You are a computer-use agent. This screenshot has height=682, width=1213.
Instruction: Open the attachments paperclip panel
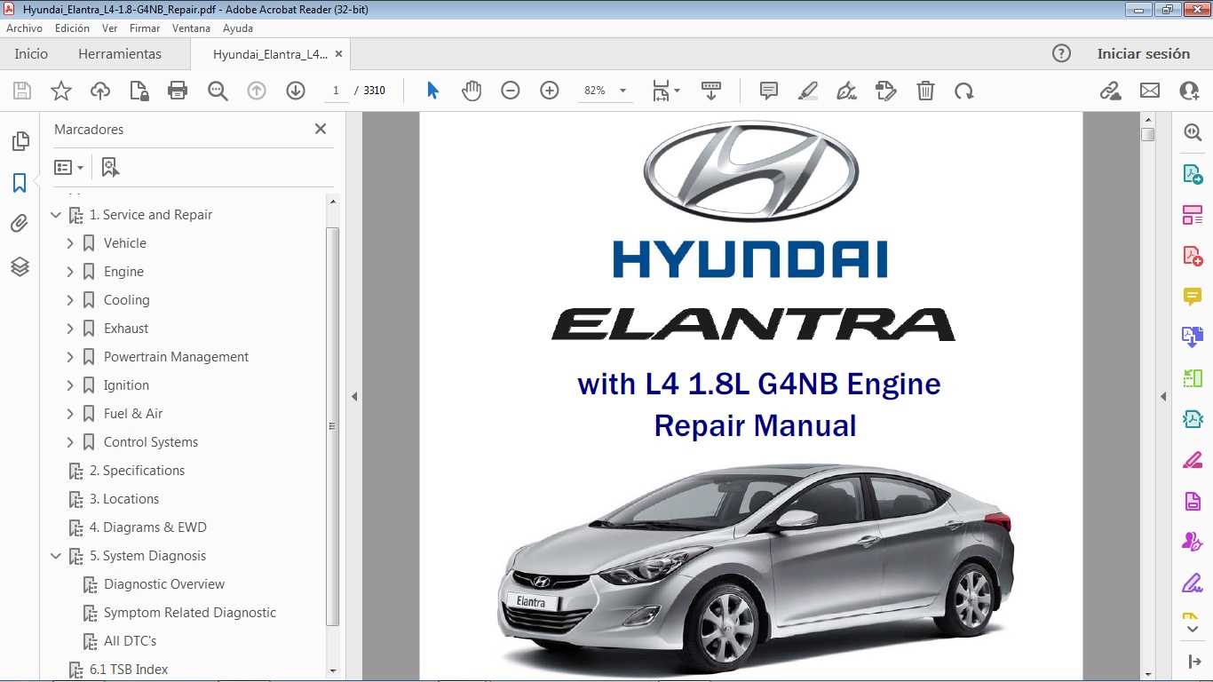20,224
